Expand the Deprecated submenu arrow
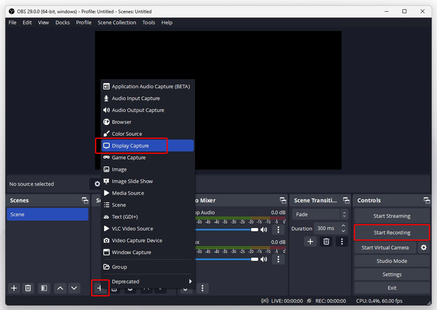 coord(190,281)
